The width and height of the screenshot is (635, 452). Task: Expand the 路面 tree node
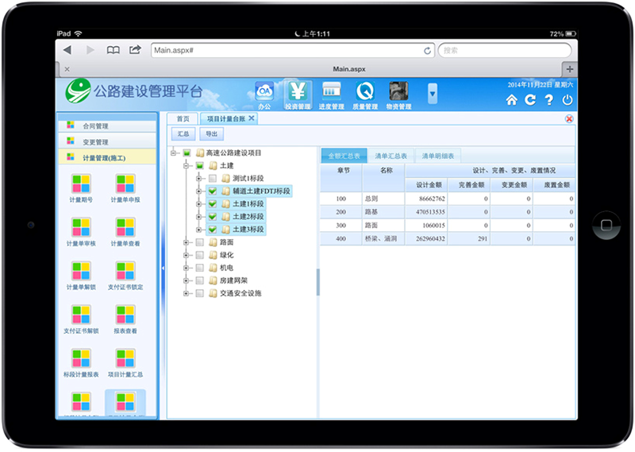click(186, 242)
